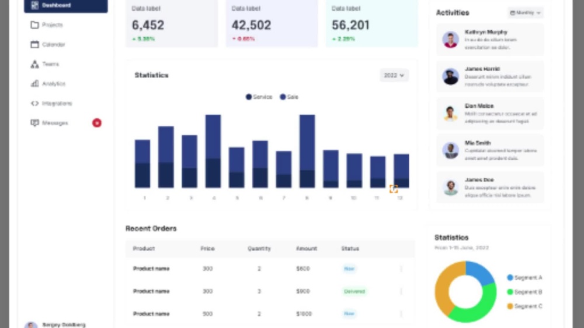Click the New status on $600 order
The image size is (584, 328).
pyautogui.click(x=349, y=269)
